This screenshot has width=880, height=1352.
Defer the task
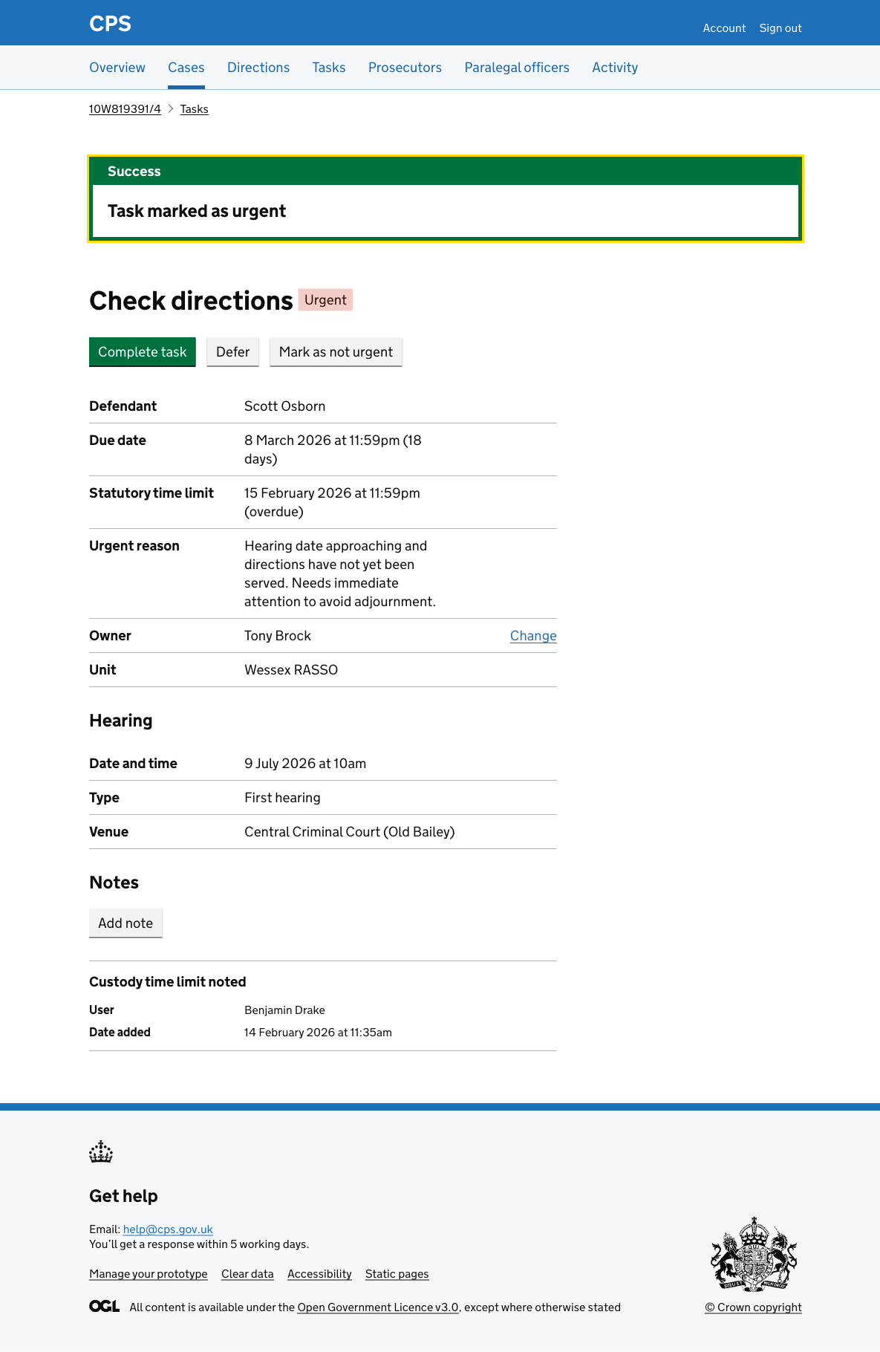pos(232,352)
